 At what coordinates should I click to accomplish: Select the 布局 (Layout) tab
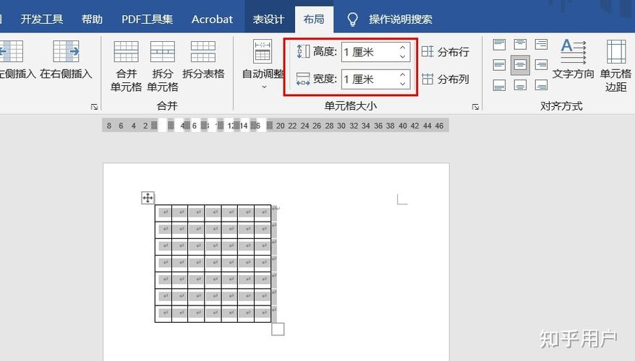pyautogui.click(x=314, y=19)
